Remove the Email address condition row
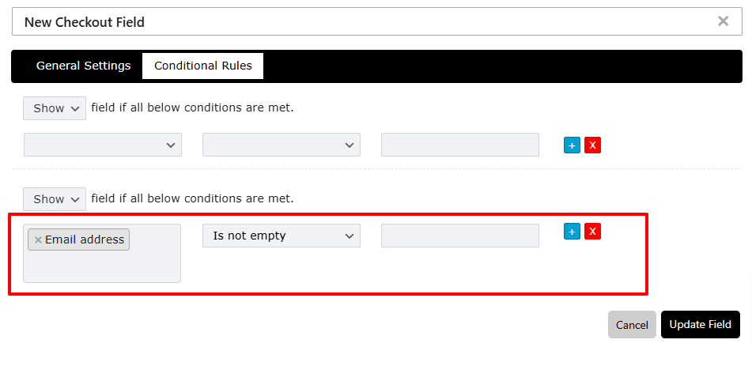Viewport: 752px width, 366px height. 592,232
